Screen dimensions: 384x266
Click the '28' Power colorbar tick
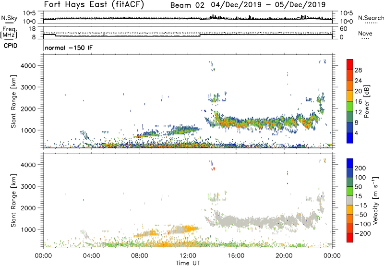pos(358,70)
